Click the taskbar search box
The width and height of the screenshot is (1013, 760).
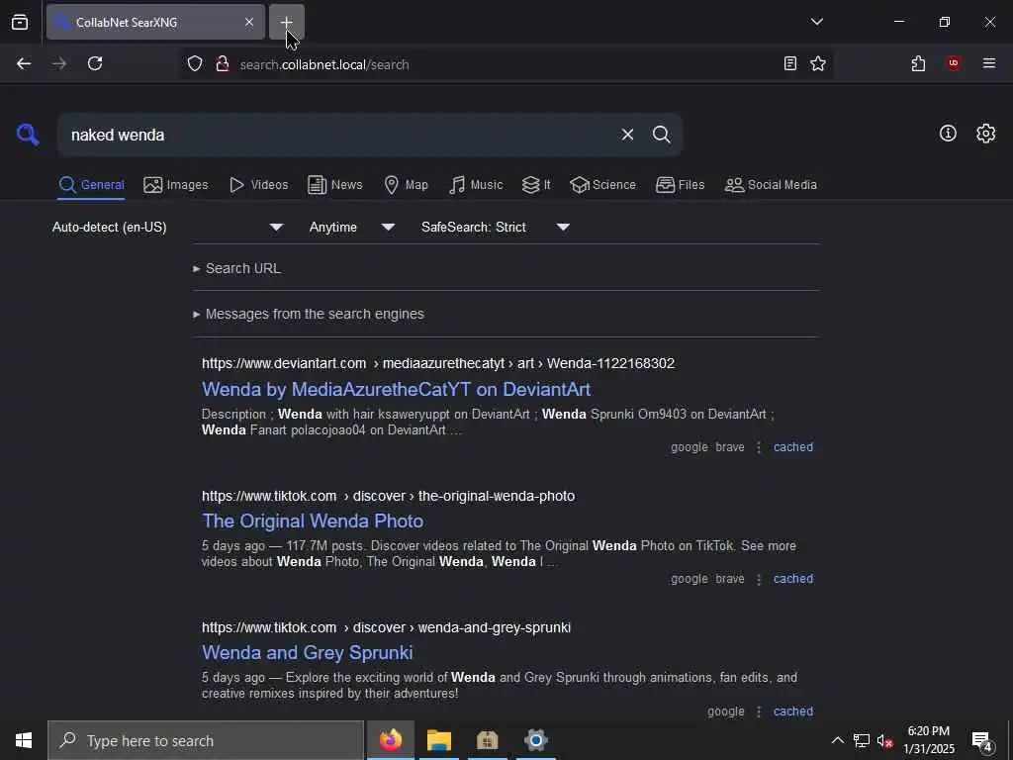(x=206, y=740)
